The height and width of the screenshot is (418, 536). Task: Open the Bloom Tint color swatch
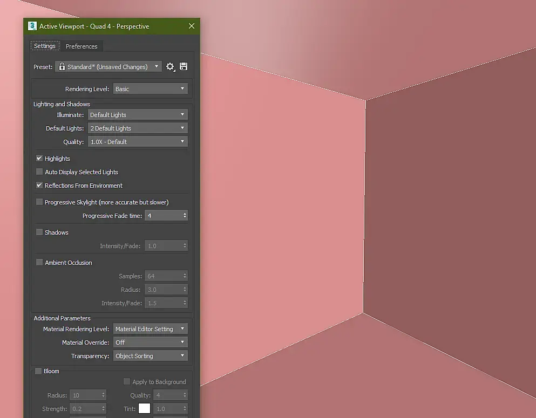144,408
